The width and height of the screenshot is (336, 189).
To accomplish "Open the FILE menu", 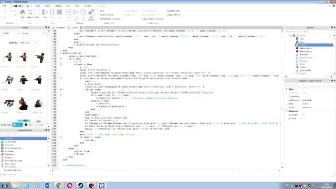I will [x=4, y=6].
